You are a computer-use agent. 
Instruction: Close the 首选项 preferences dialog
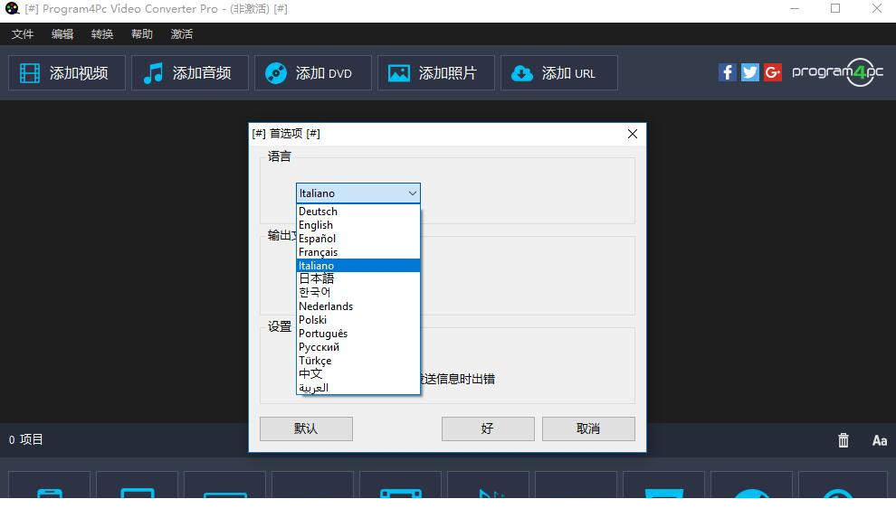(633, 134)
